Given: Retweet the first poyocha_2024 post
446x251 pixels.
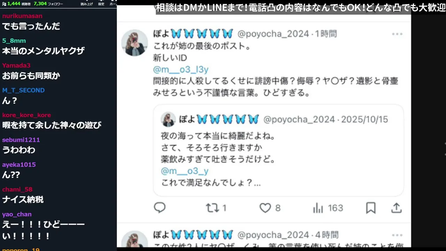Looking at the screenshot, I should (x=216, y=208).
